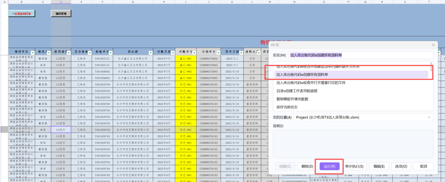Select column header S
This screenshot has height=182, width=445.
(x=405, y=2)
